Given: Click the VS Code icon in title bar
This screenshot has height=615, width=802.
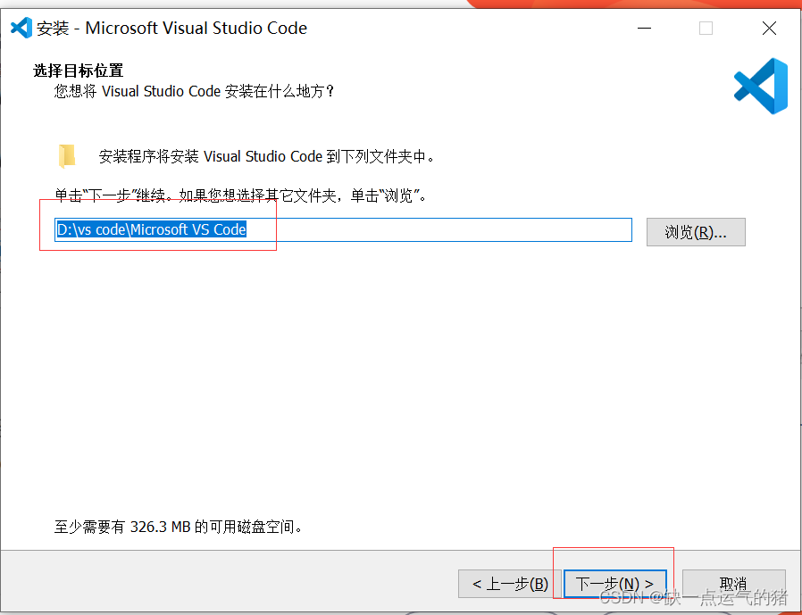Looking at the screenshot, I should pyautogui.click(x=21, y=28).
